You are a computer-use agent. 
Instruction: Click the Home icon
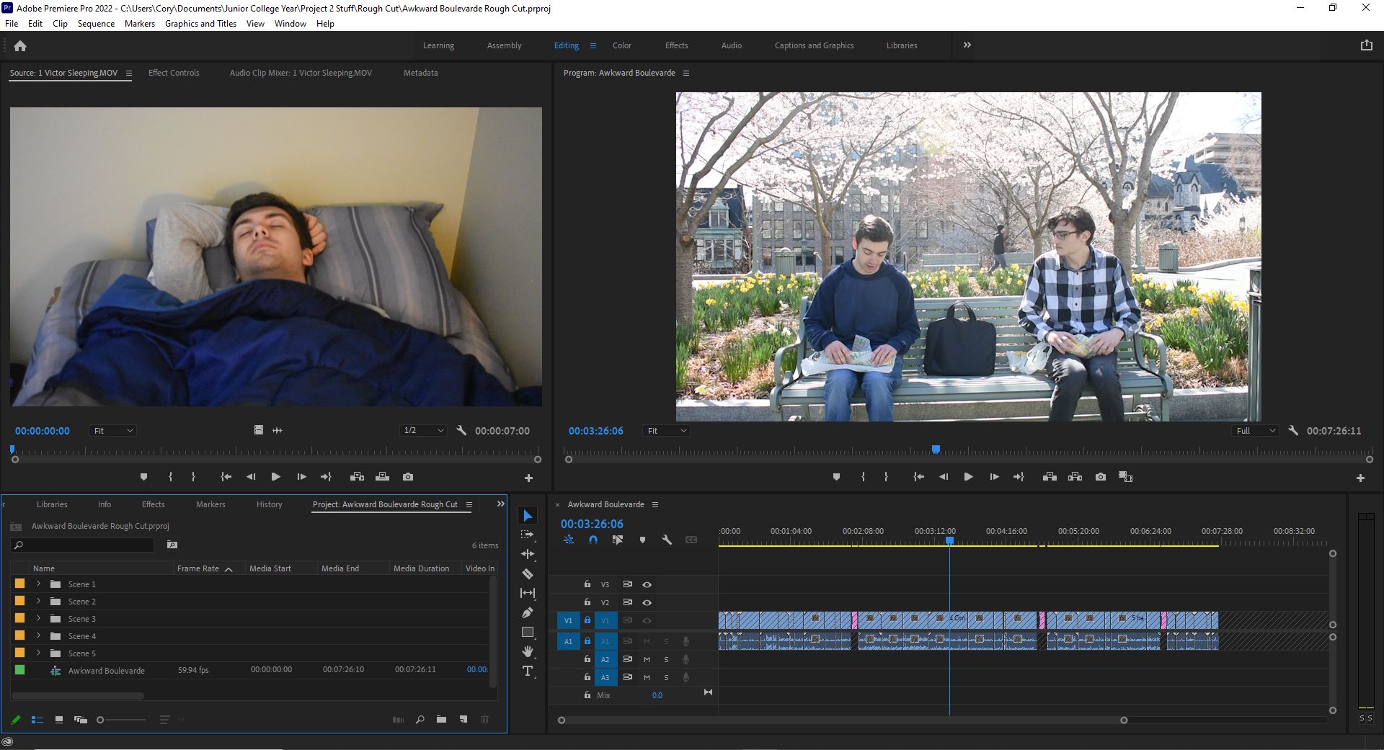pyautogui.click(x=20, y=46)
